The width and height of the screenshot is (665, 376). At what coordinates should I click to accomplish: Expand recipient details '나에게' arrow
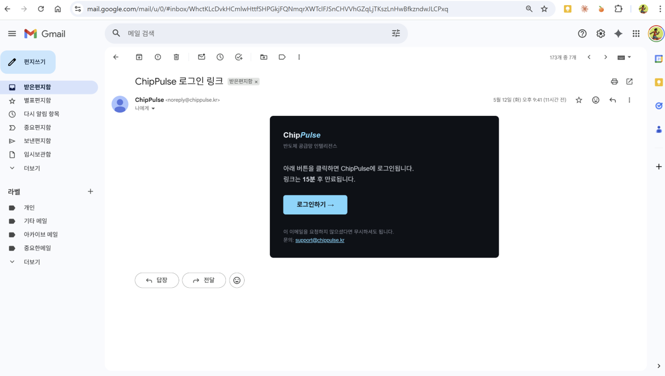point(153,109)
